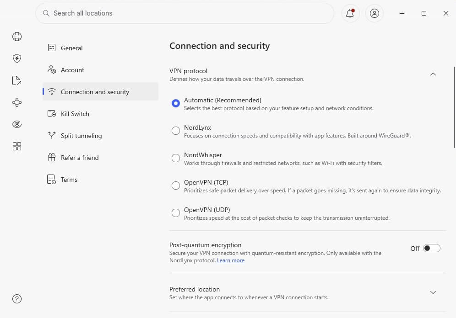Open the VPN globe icon in the sidebar
456x318 pixels.
17,37
